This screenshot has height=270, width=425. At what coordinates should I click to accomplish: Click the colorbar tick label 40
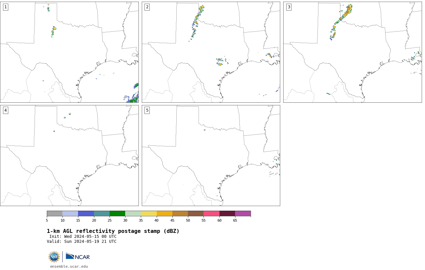click(x=157, y=220)
